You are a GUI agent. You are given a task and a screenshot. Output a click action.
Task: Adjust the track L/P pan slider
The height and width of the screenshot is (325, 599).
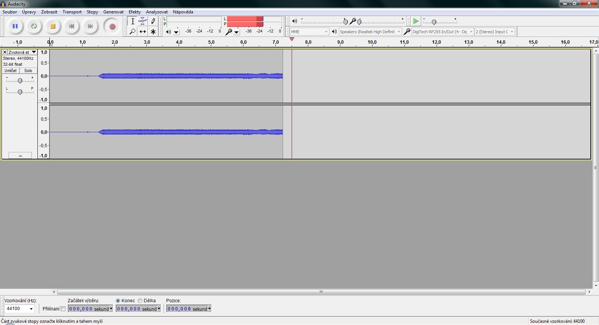20,91
